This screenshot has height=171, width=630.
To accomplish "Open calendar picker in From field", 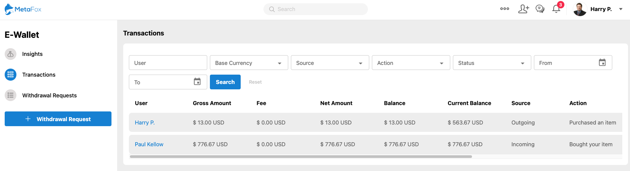I will pyautogui.click(x=602, y=63).
